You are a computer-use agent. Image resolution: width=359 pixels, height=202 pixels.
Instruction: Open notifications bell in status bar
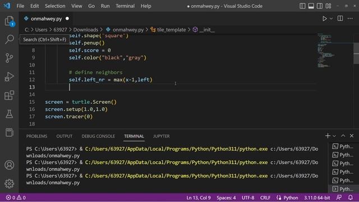(x=350, y=198)
